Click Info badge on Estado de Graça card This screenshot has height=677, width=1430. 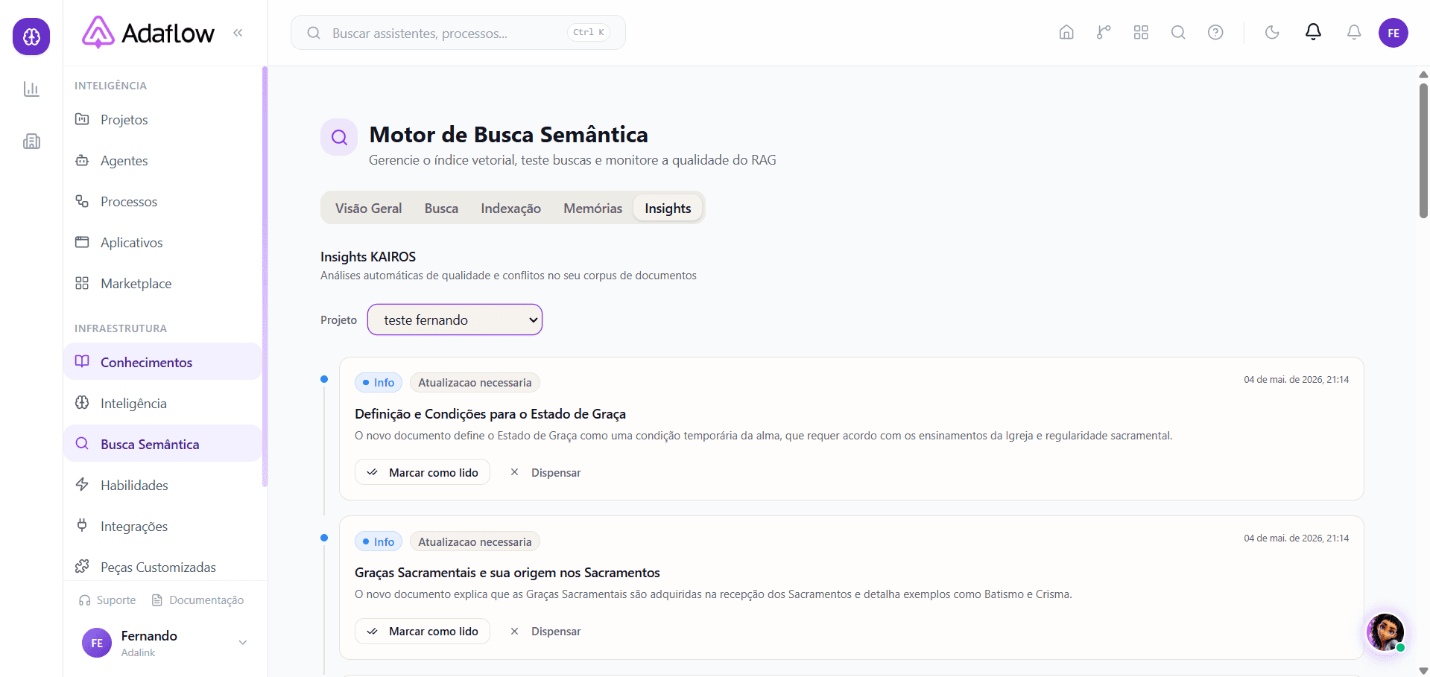tap(379, 383)
